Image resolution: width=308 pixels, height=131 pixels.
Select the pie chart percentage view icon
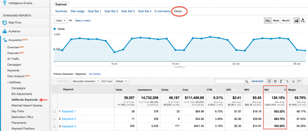pyautogui.click(x=275, y=81)
